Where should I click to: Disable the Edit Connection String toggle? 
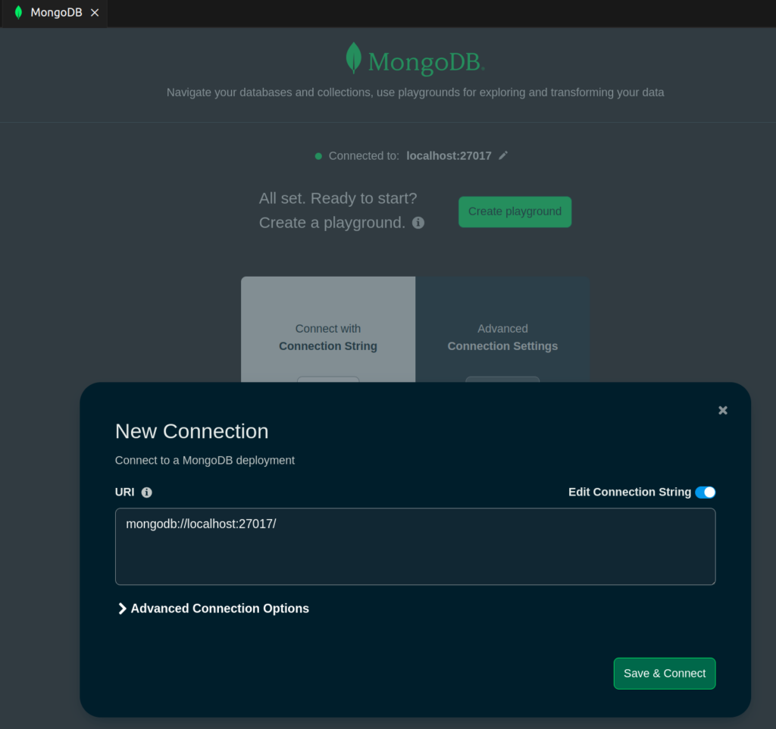(704, 492)
